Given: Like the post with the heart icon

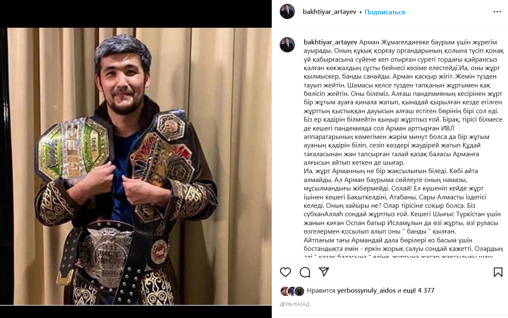Looking at the screenshot, I should [286, 272].
